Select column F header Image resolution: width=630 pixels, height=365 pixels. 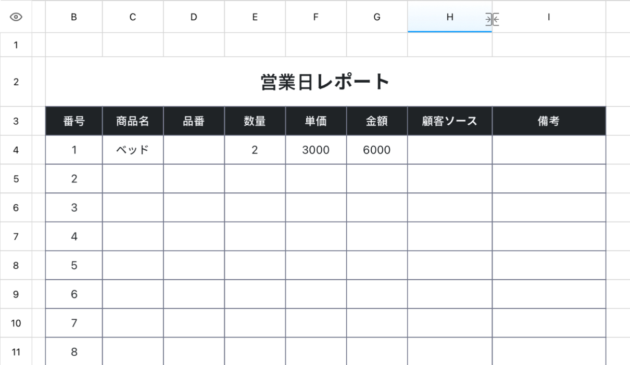316,17
